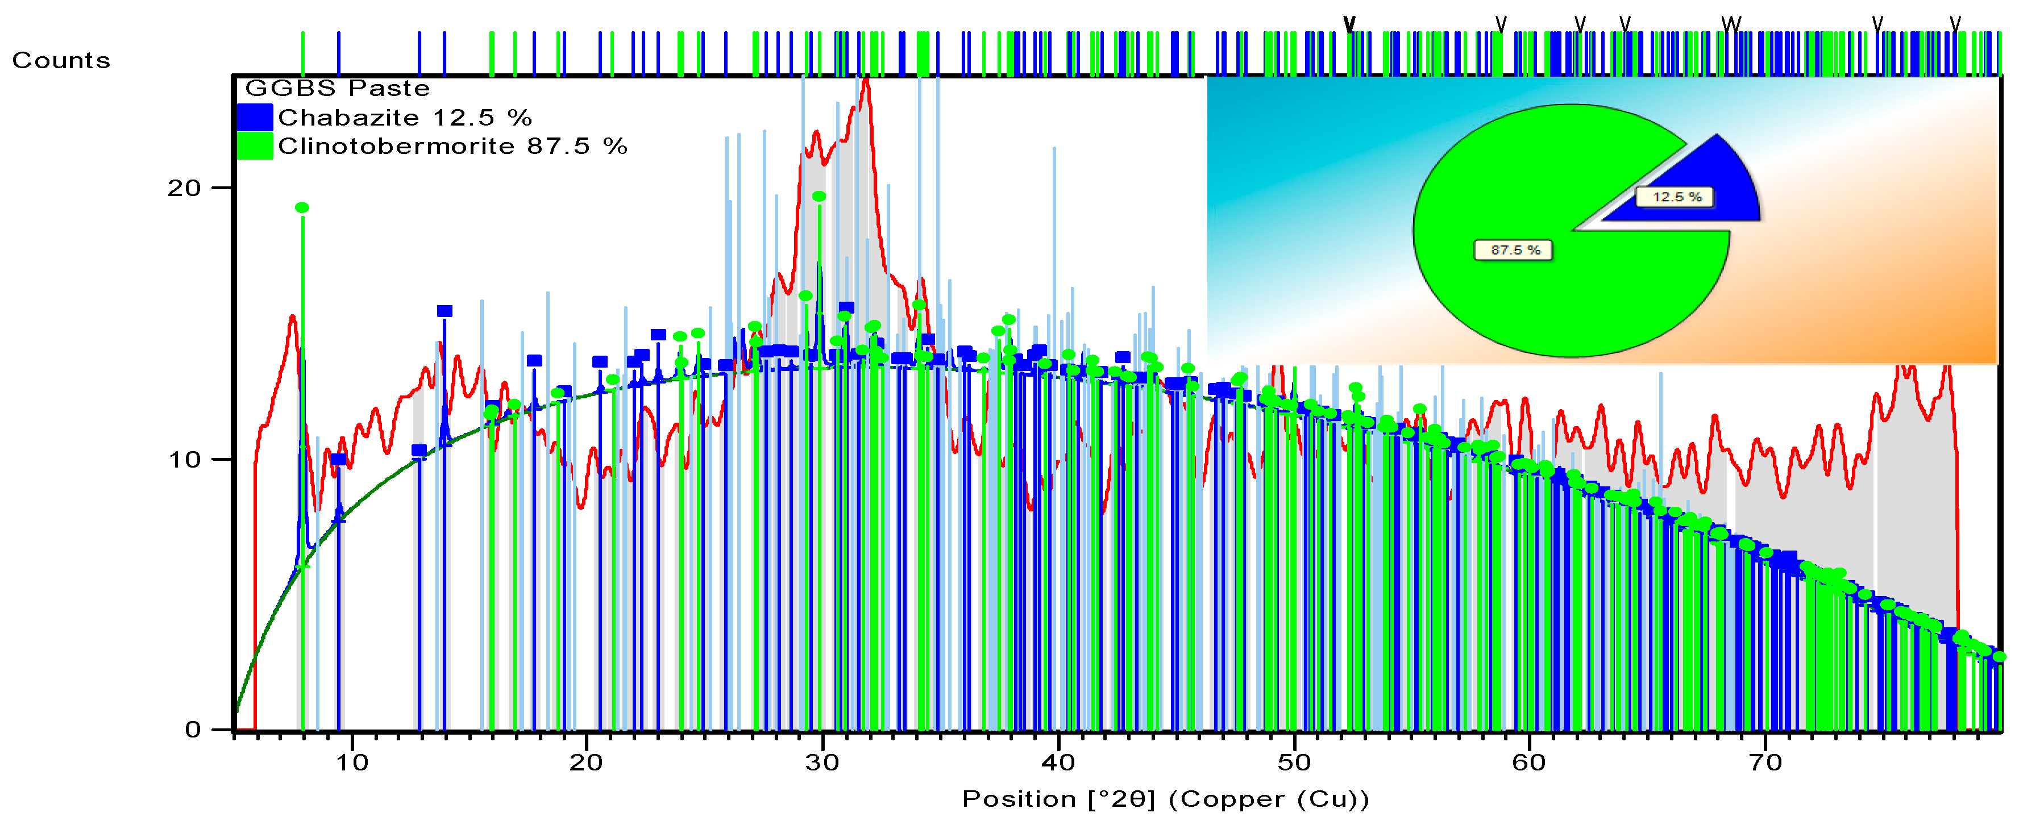Select the 'Clinotobermorite 87.5 %' legend text
Viewport: 2019px width, 821px height.
[x=452, y=147]
